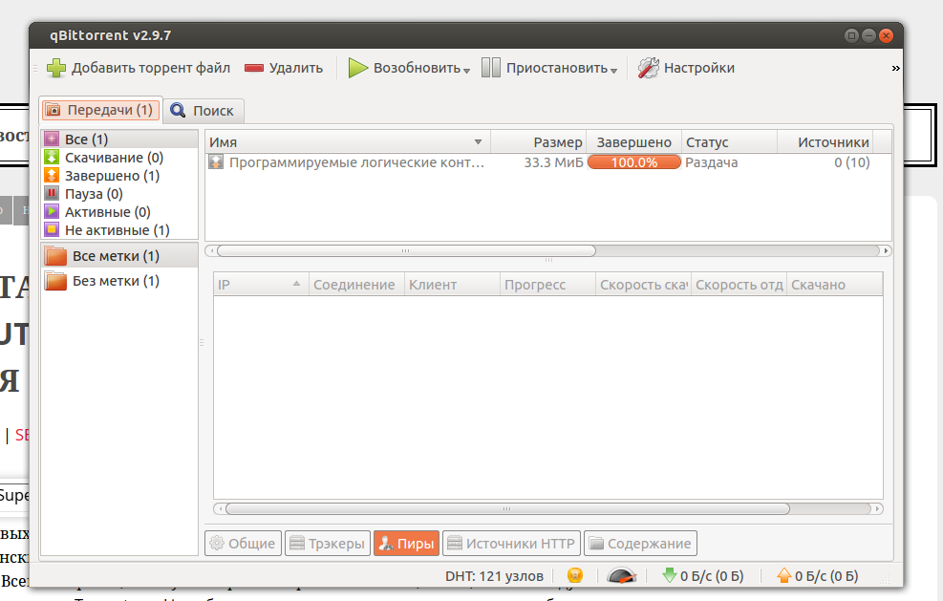Click the Все filter star icon
The width and height of the screenshot is (943, 601).
click(52, 139)
